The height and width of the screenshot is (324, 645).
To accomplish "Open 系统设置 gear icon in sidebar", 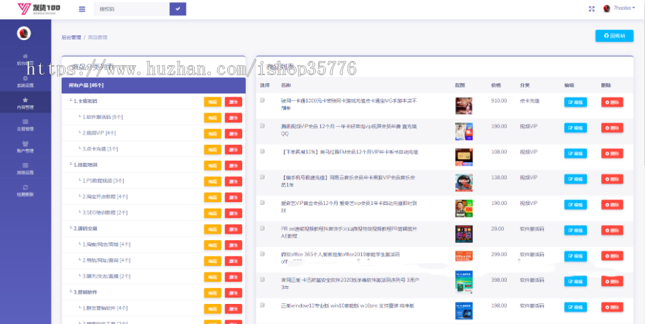I will 25,77.
